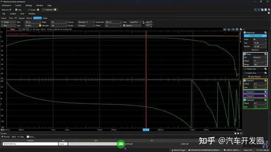Enable the Custom One checkbox

coord(245,69)
